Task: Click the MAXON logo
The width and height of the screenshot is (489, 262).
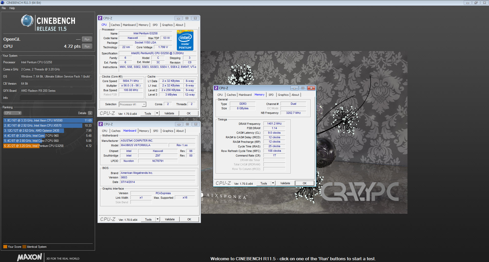Action: [30, 257]
